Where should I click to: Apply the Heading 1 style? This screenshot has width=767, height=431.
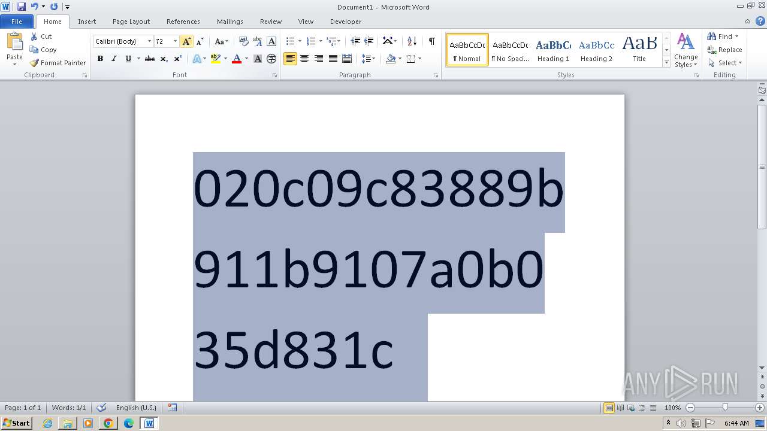pyautogui.click(x=553, y=50)
